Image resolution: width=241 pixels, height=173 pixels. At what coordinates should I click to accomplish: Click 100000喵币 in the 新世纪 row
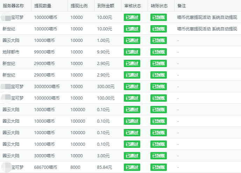pos(45,29)
